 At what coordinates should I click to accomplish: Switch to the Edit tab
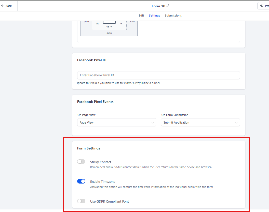141,16
